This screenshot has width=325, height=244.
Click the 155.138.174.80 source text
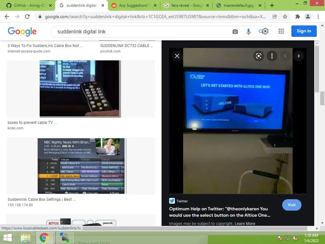[20, 205]
